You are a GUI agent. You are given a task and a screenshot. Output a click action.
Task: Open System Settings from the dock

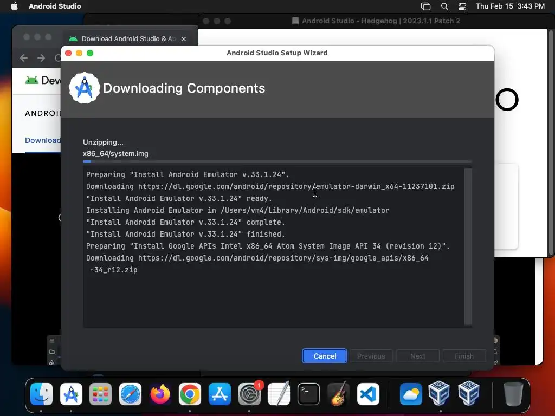click(x=249, y=394)
